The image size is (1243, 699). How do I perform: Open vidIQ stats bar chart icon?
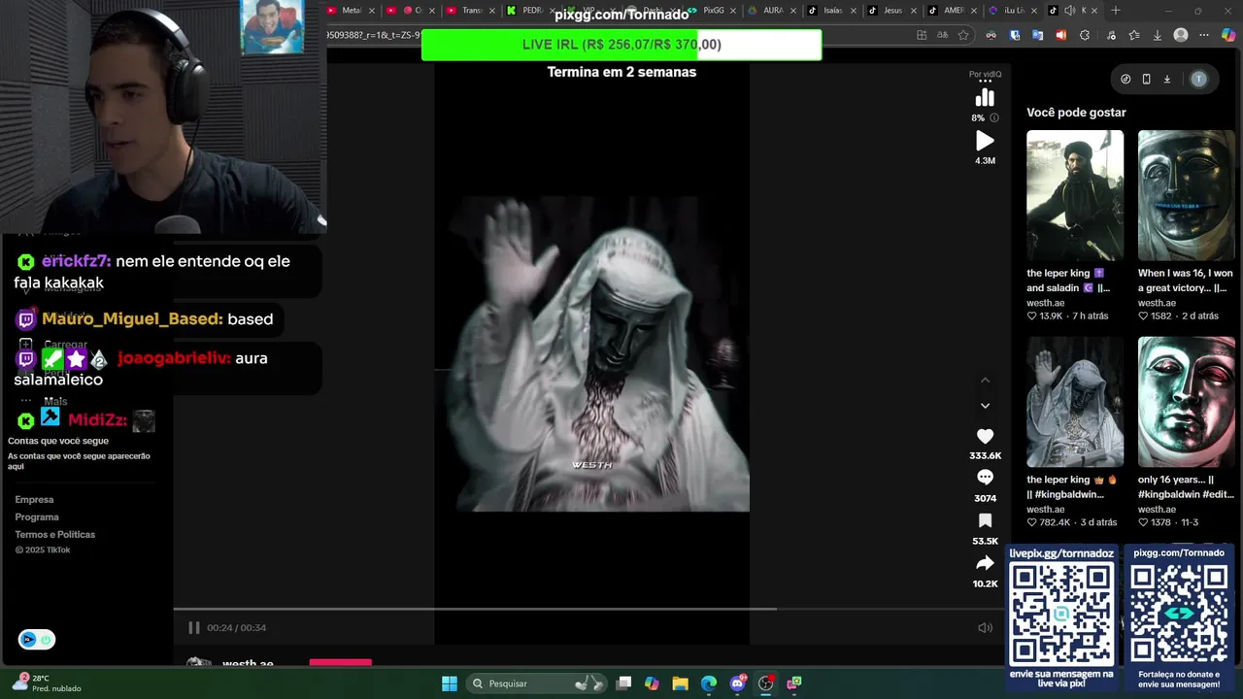(985, 98)
